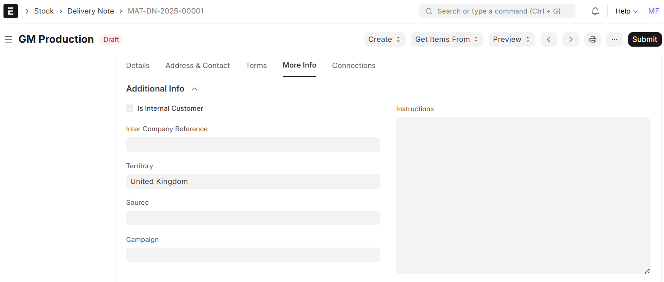664x282 pixels.
Task: Open the Create dropdown
Action: pyautogui.click(x=384, y=39)
